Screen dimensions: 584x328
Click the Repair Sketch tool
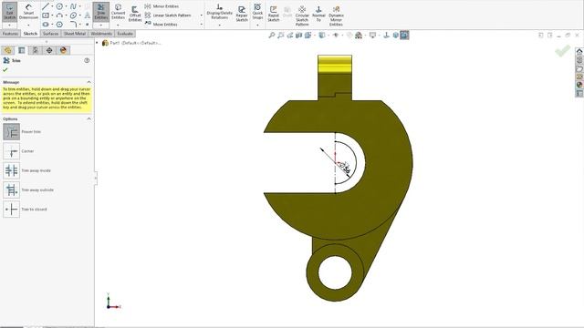pyautogui.click(x=242, y=14)
